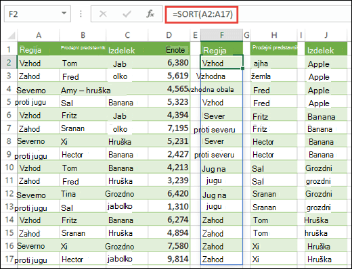The height and width of the screenshot is (269, 352).
Task: Click the formula bar with =SORT(A2:A17)
Action: click(202, 14)
